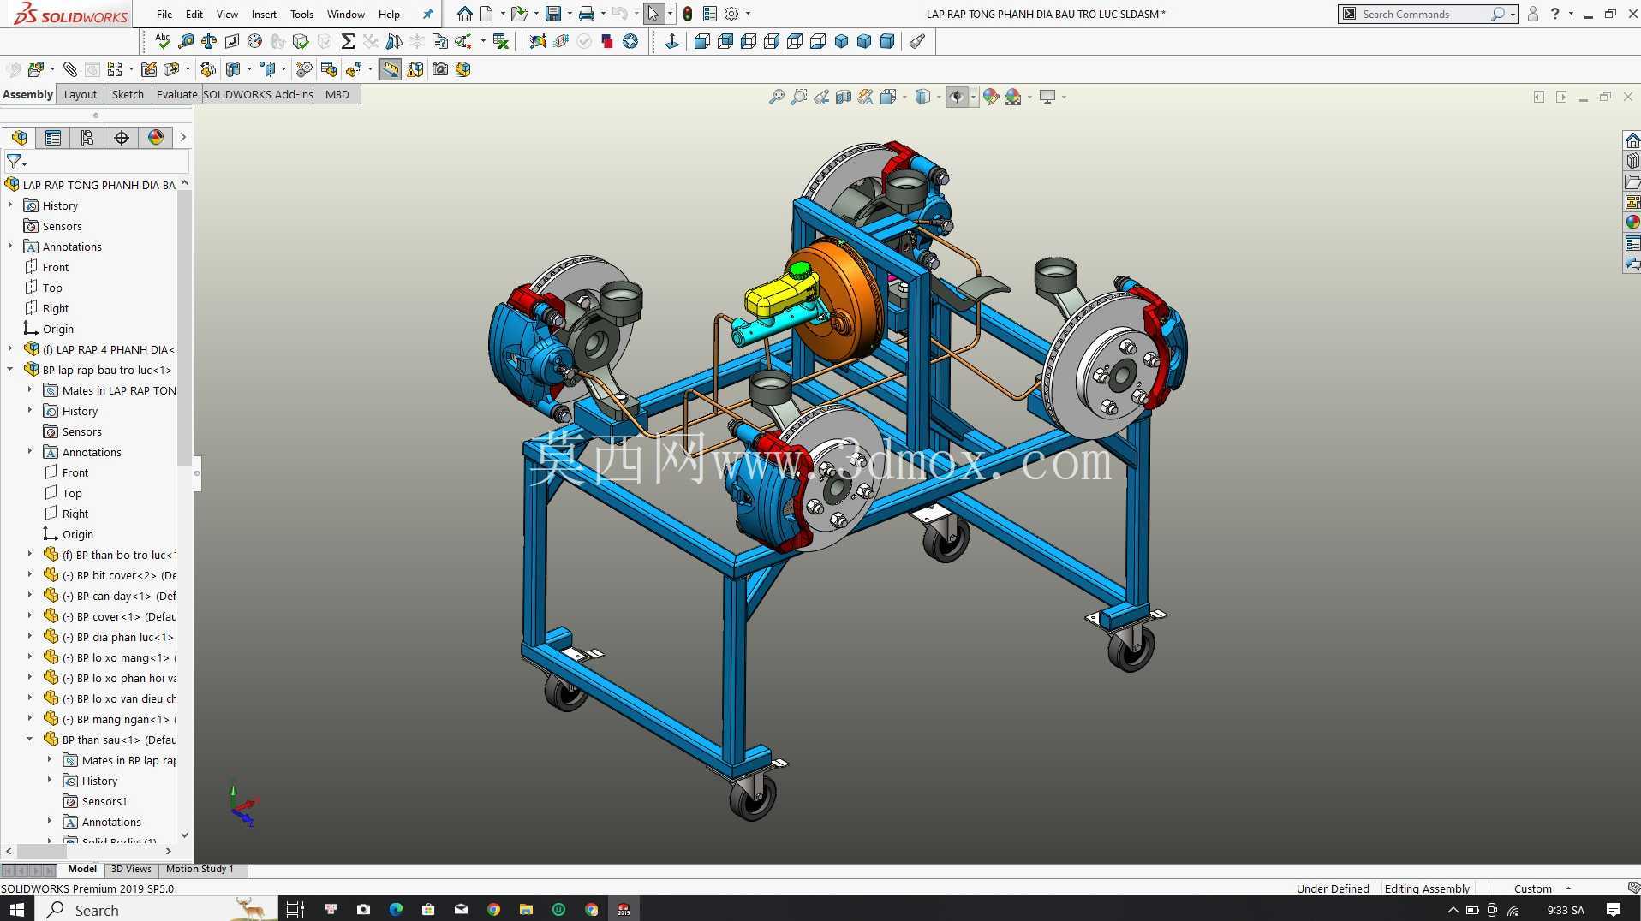Click the flashlight icon after the view cubes
The image size is (1641, 921).
[917, 41]
